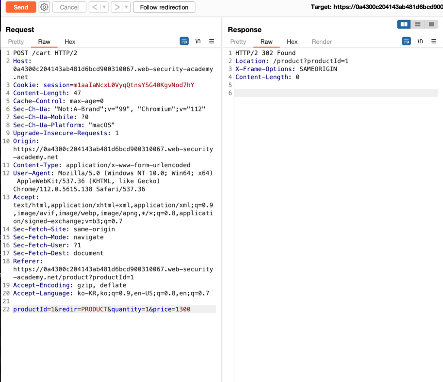
Task: Click Cache-Control: max-age=0 header
Action: click(x=58, y=101)
